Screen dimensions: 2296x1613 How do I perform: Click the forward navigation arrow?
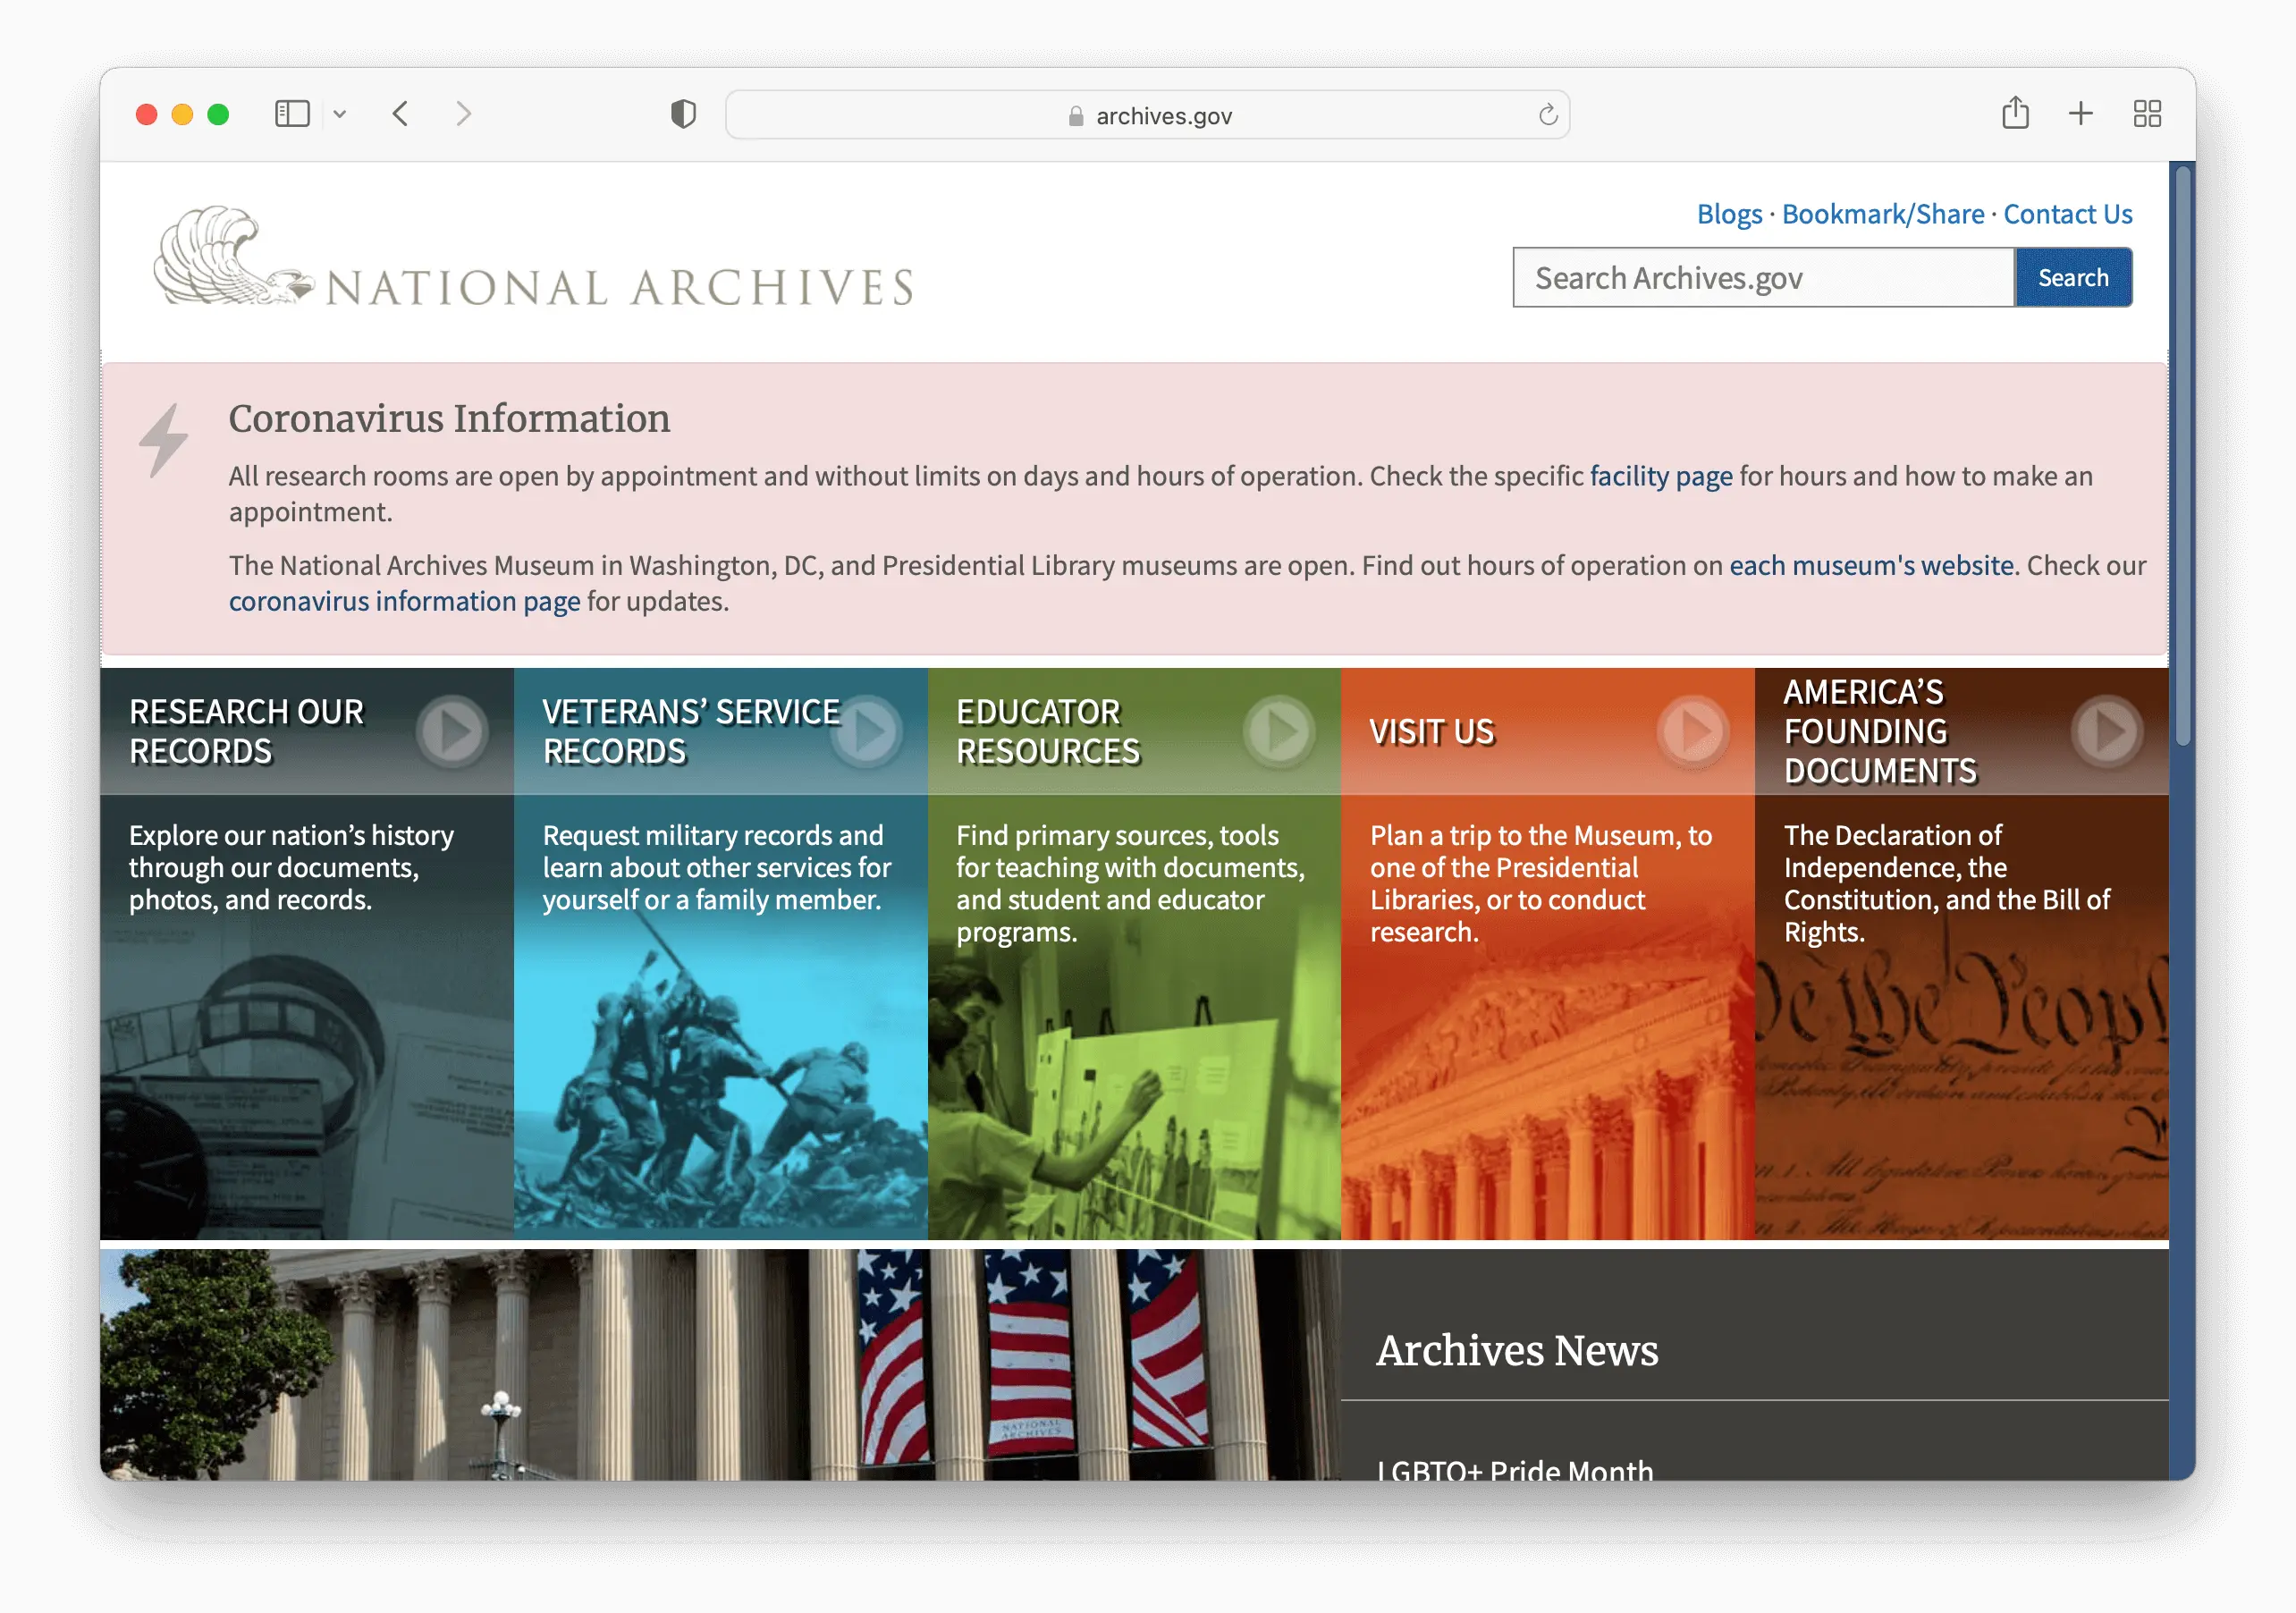click(x=463, y=114)
